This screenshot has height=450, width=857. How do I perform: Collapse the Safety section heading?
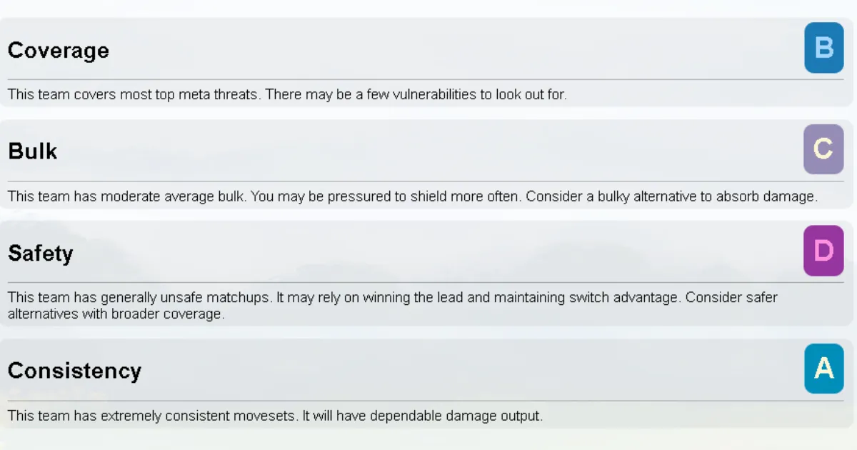coord(41,254)
